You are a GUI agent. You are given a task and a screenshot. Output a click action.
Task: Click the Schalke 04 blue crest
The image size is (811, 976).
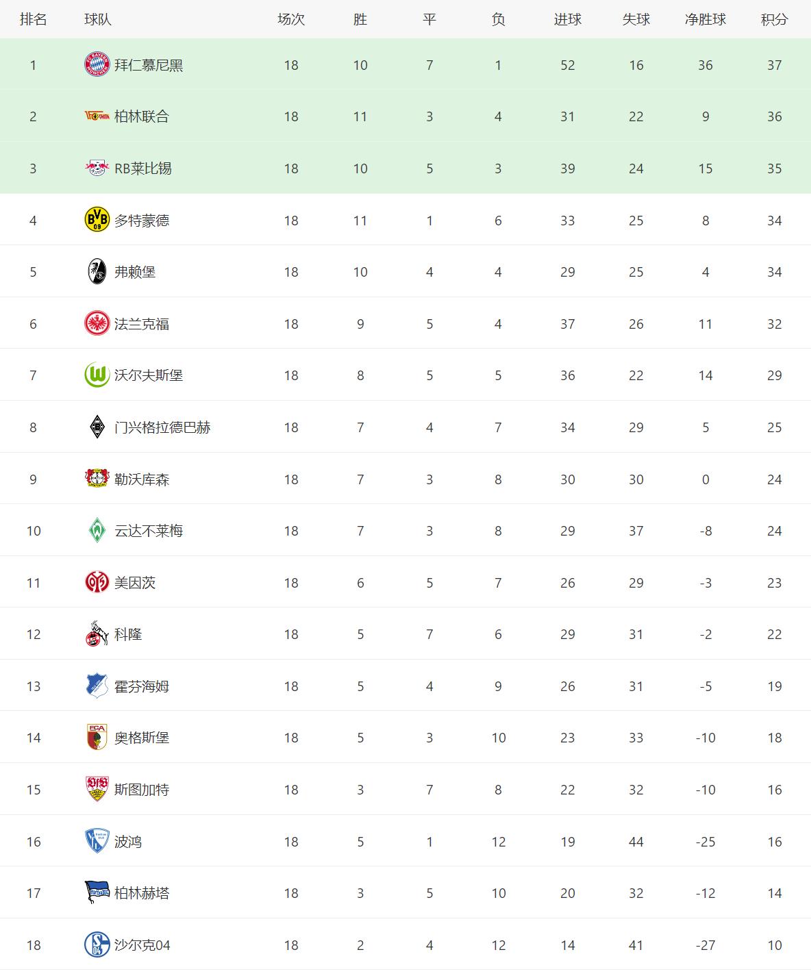coord(97,945)
